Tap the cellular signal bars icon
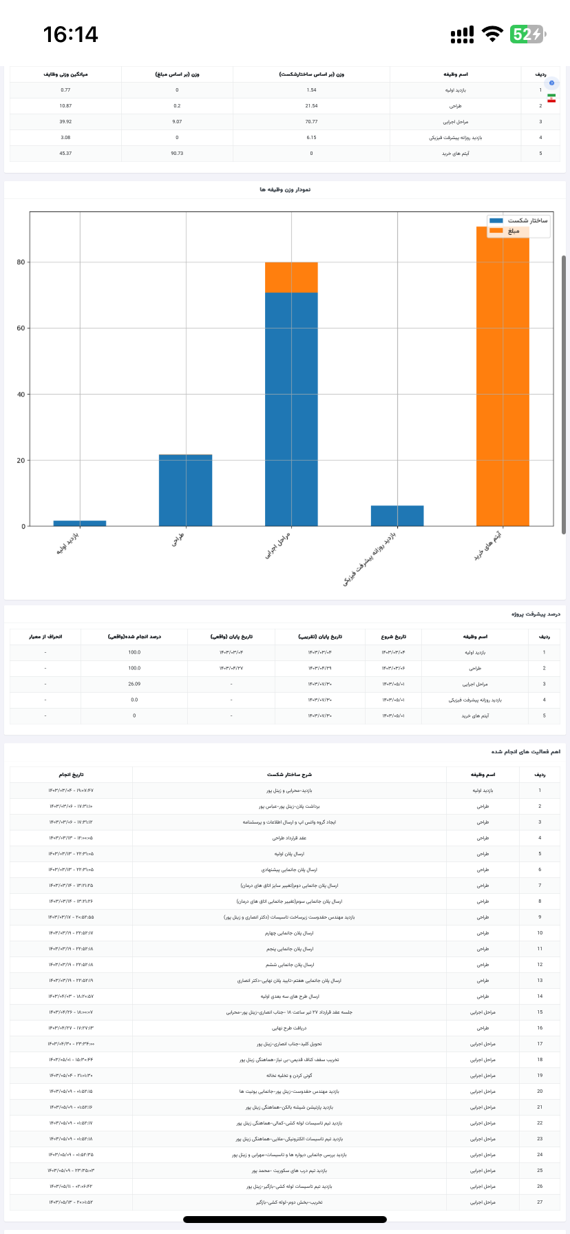Image resolution: width=570 pixels, height=1234 pixels. [462, 34]
